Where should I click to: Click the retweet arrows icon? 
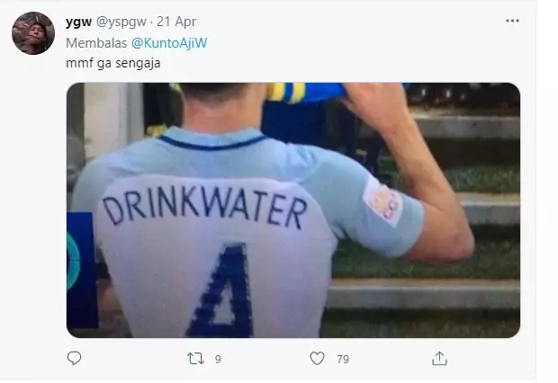[194, 359]
